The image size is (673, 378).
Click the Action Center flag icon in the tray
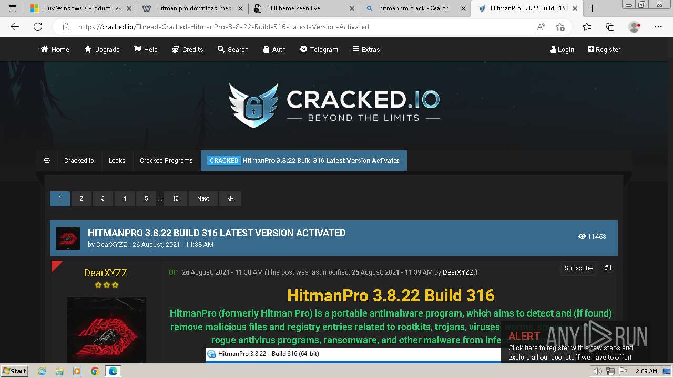[623, 371]
